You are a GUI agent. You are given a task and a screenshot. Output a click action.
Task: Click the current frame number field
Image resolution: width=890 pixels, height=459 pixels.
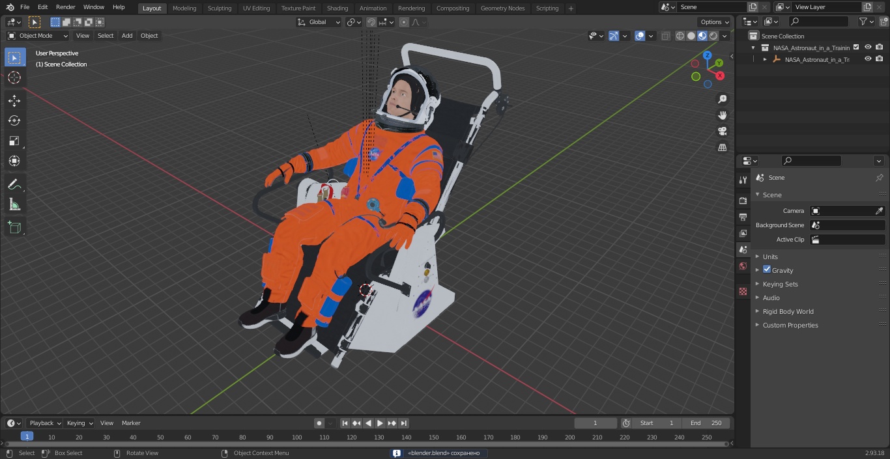point(596,423)
